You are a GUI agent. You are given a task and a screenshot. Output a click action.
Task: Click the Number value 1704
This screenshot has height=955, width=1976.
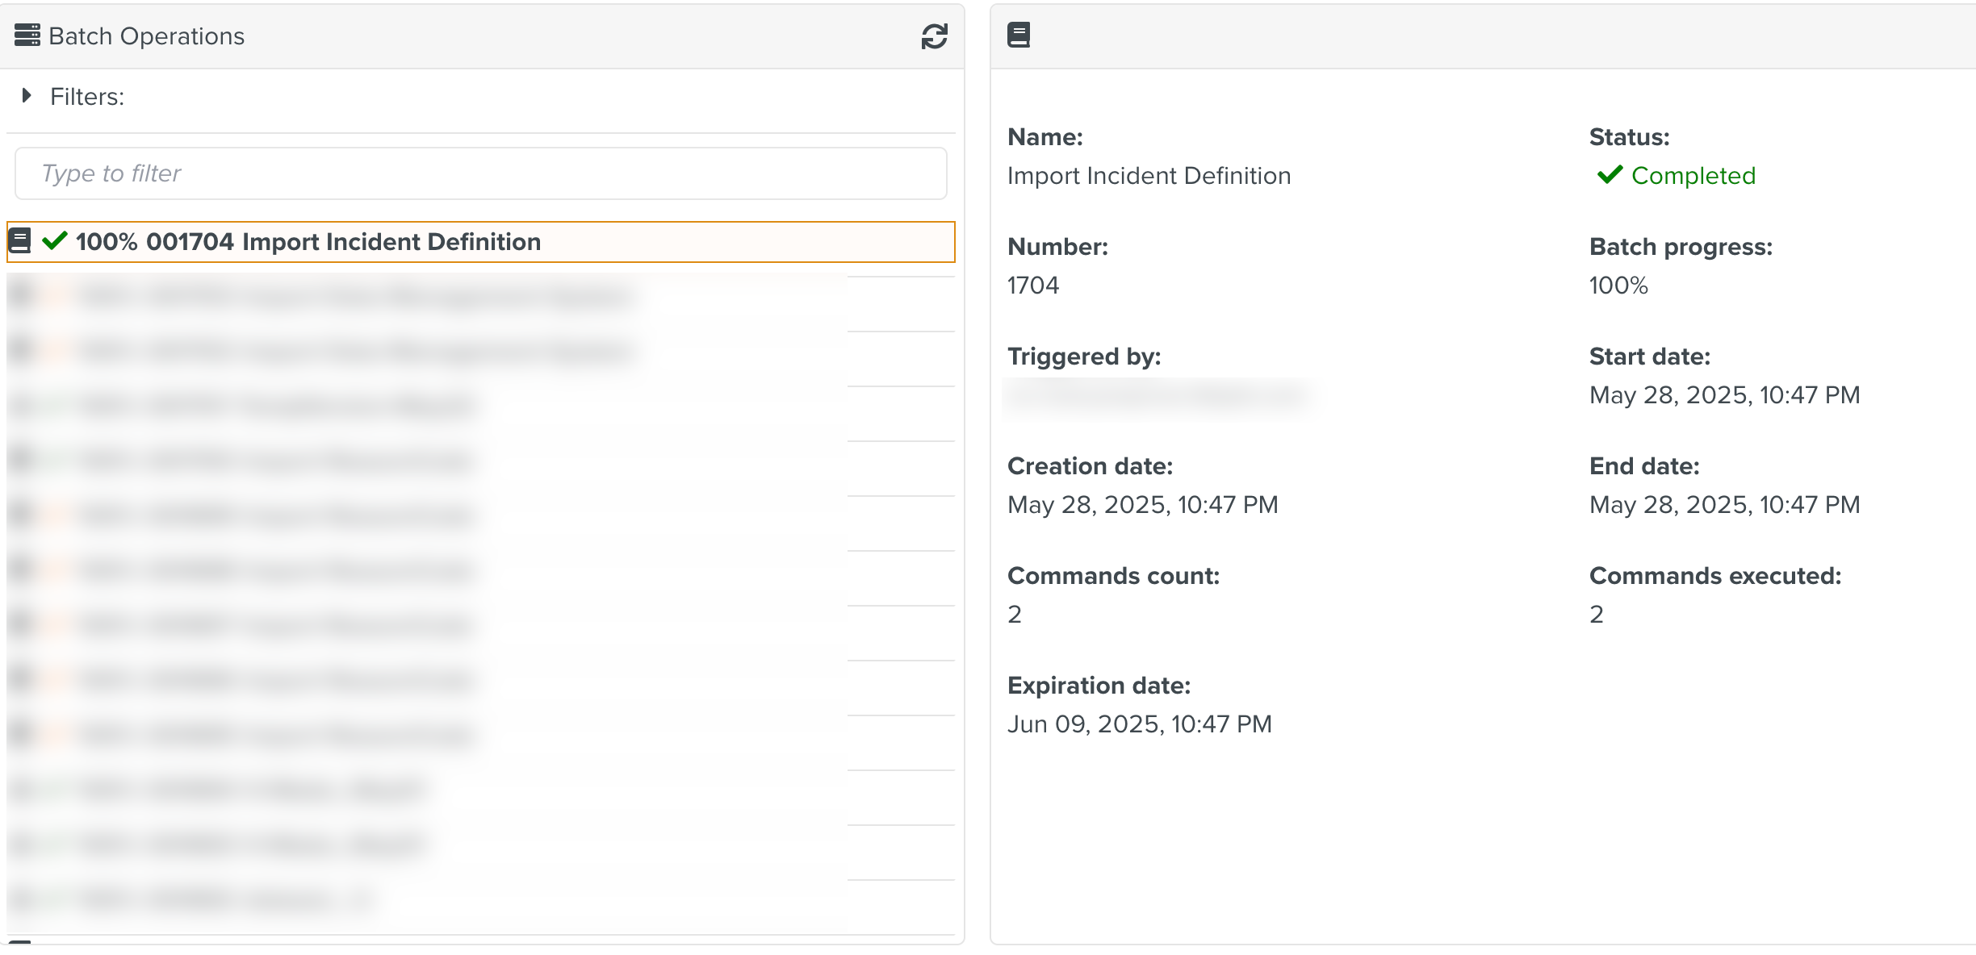pos(1032,286)
